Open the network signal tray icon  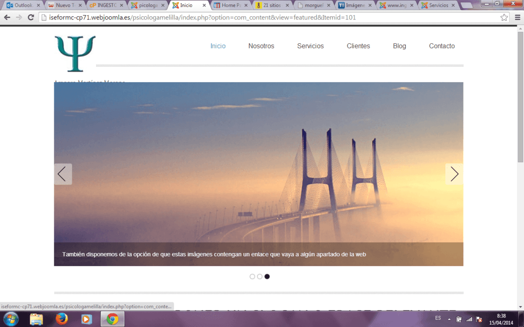coord(469,319)
